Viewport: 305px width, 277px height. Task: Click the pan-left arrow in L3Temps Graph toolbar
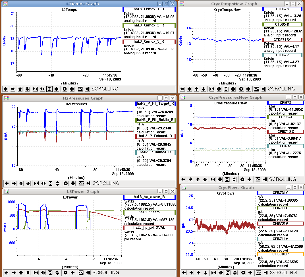6,89
